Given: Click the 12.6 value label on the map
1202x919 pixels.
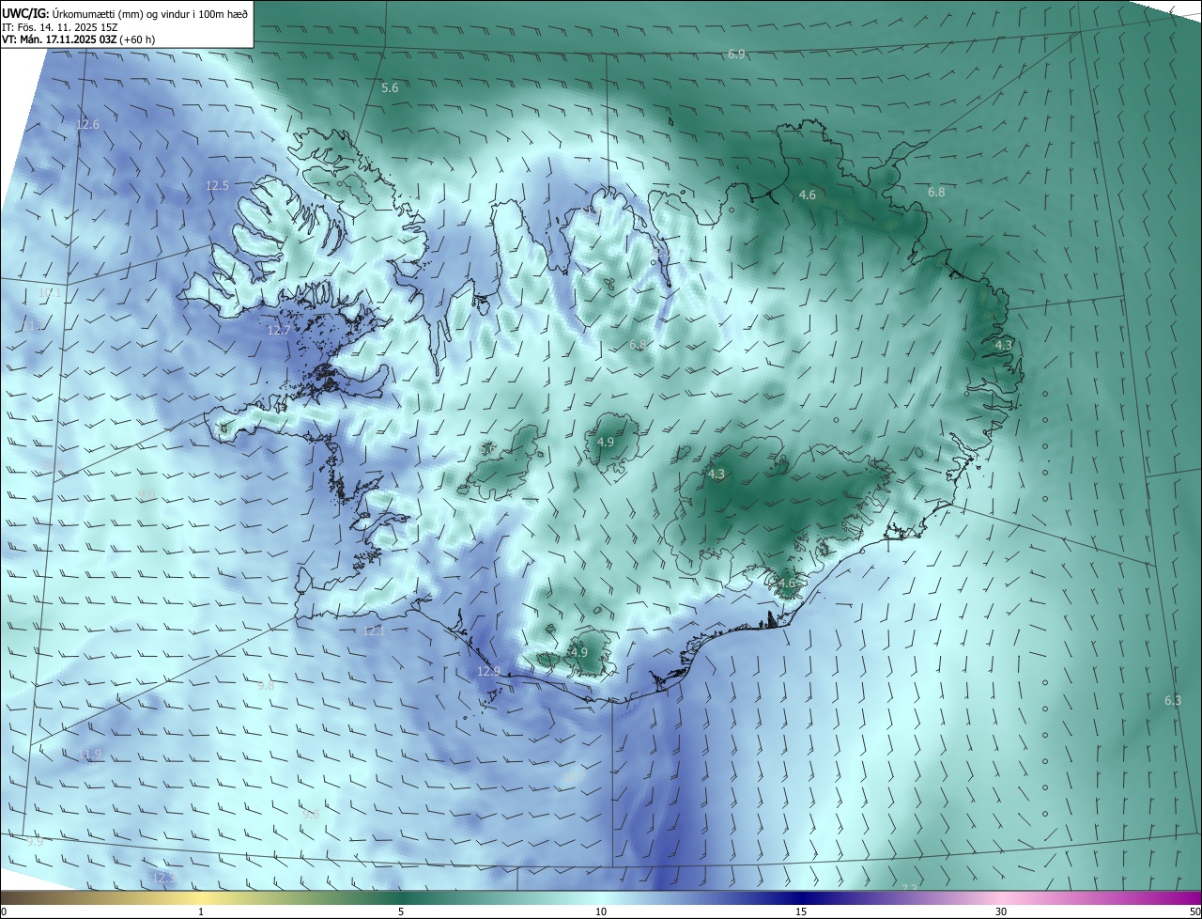Looking at the screenshot, I should pos(87,124).
